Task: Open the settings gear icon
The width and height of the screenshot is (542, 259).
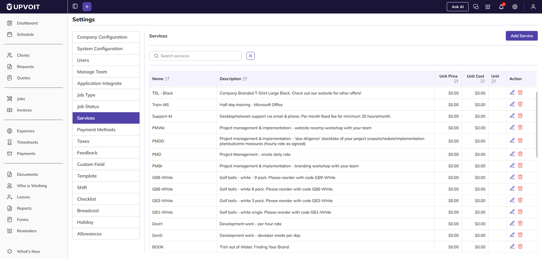Action: click(515, 7)
